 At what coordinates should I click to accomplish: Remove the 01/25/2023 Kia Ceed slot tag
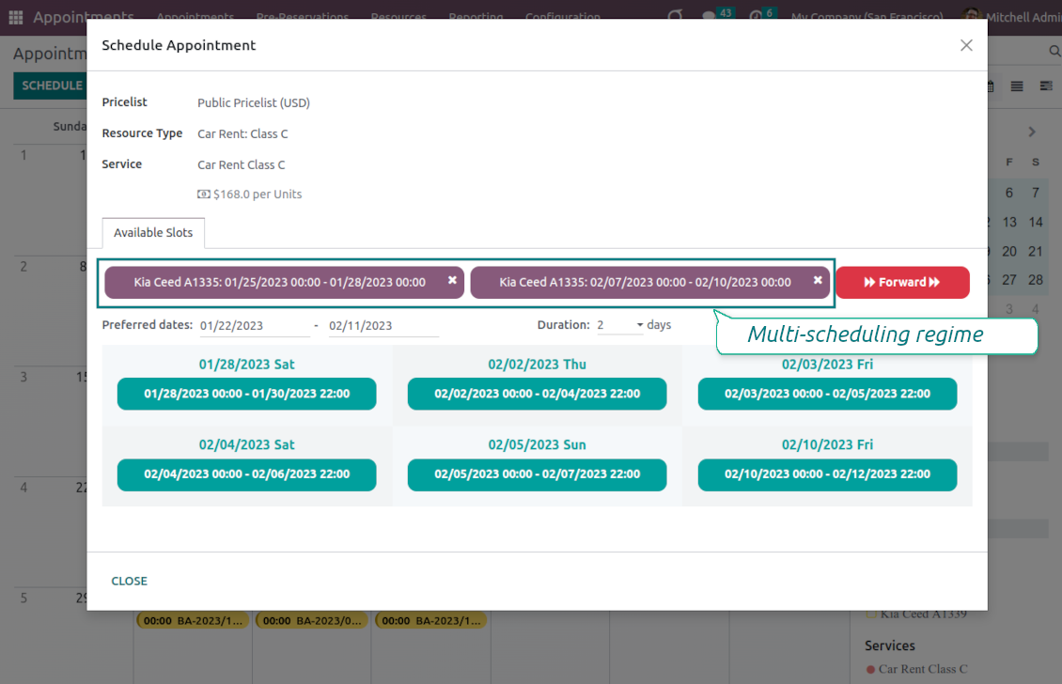[x=452, y=281]
